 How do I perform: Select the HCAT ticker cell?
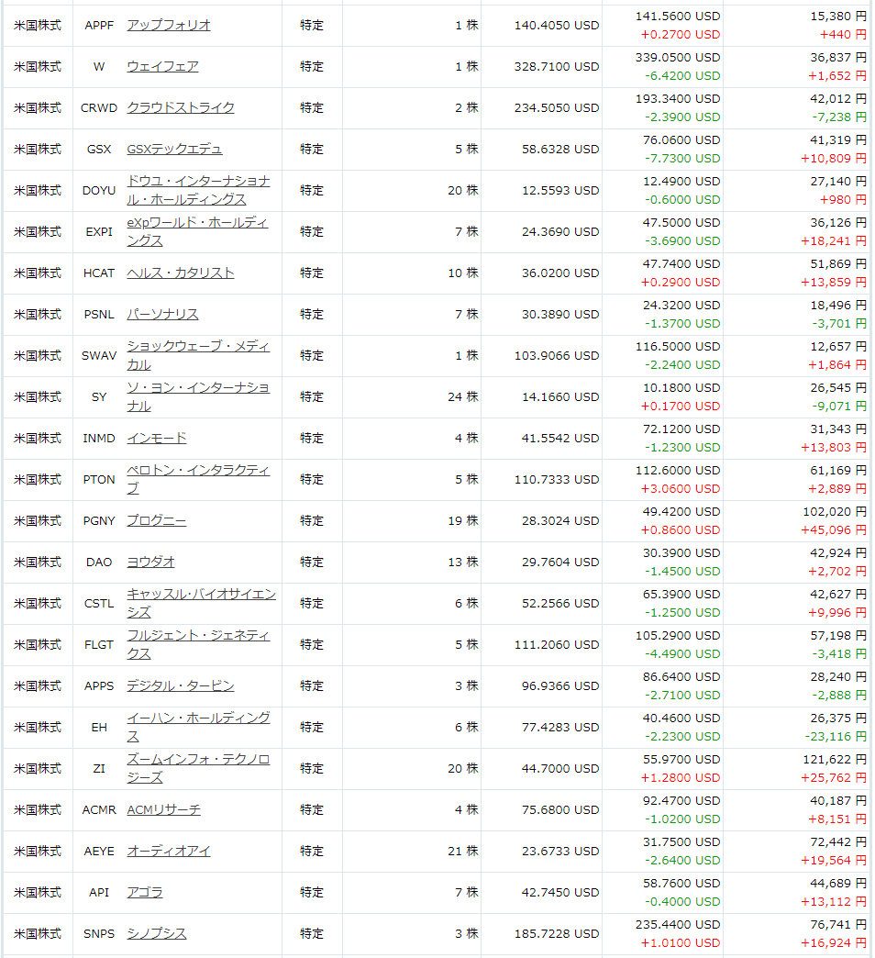[x=99, y=273]
